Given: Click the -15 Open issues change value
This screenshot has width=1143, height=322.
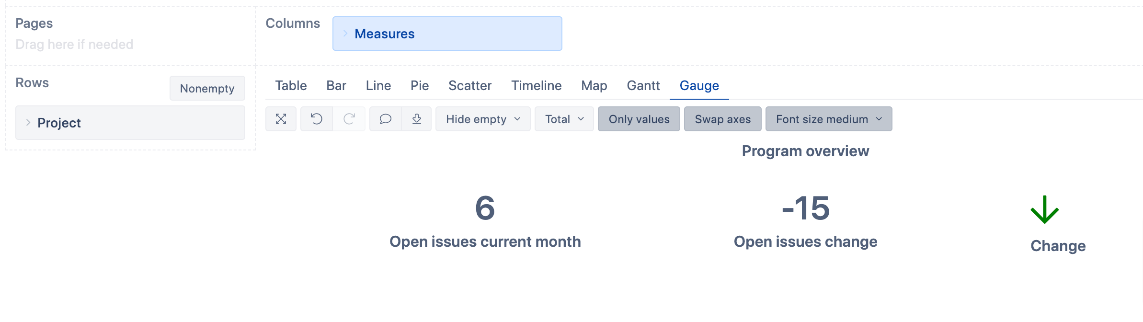Looking at the screenshot, I should coord(805,208).
